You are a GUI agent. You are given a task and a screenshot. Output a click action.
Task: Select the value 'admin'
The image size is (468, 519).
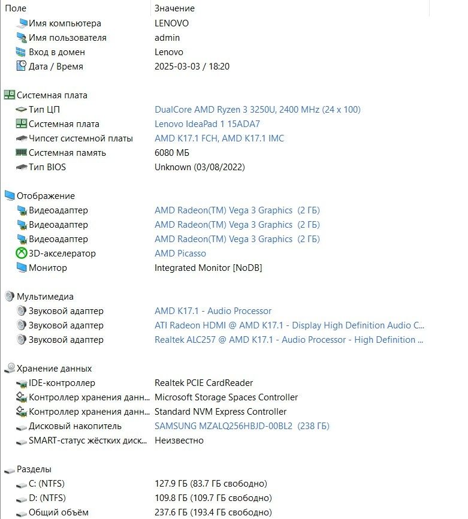pyautogui.click(x=167, y=38)
